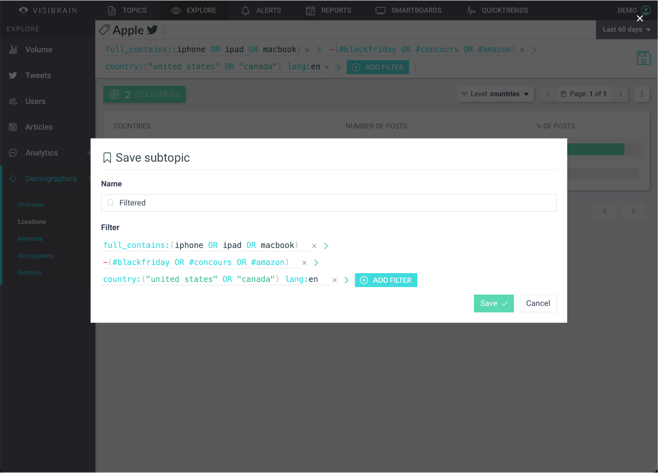
Task: Open the Tweets section in the sidebar
Action: point(38,76)
